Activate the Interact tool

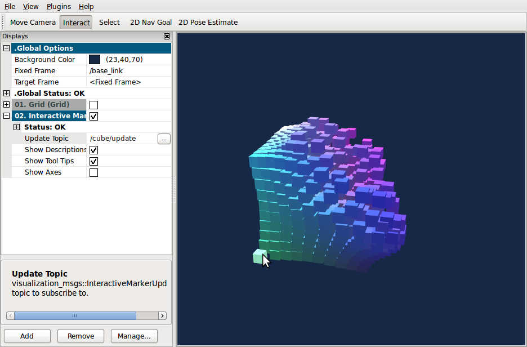(x=76, y=23)
